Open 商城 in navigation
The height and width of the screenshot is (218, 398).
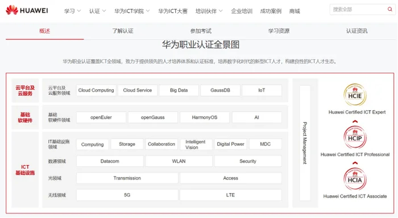tap(295, 11)
